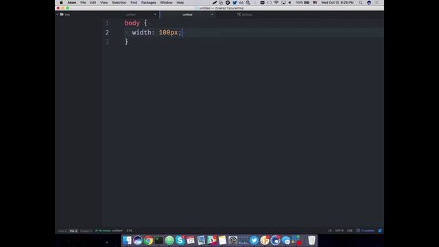Click the cursor position 2:16 in status bar
Image resolution: width=439 pixels, height=247 pixels.
129,231
